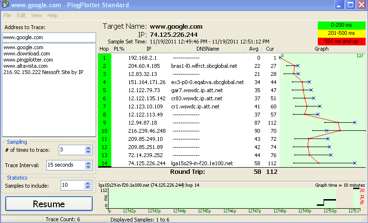Select hop 14 green cell
Image resolution: width=368 pixels, height=223 pixels.
click(x=105, y=163)
